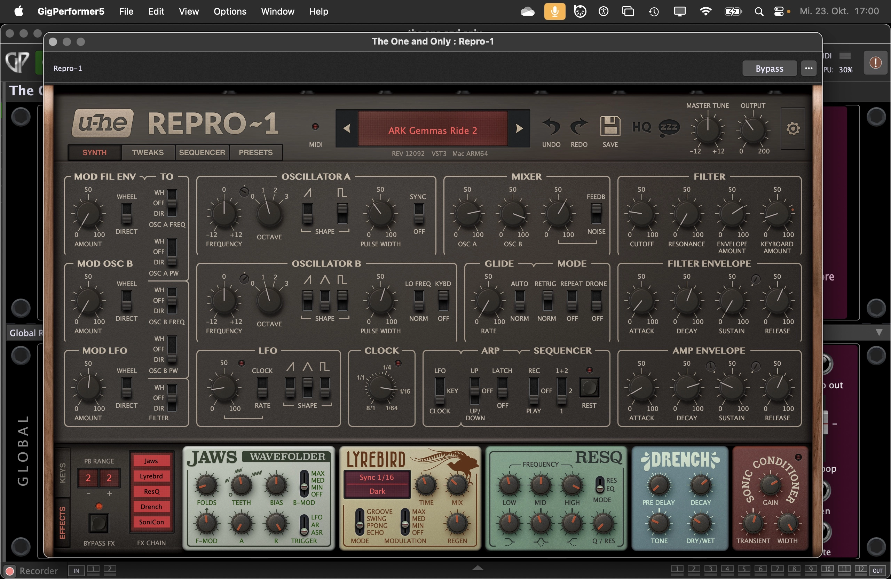Click the Sequencer REST button
Viewport: 891px width, 579px height.
click(589, 387)
